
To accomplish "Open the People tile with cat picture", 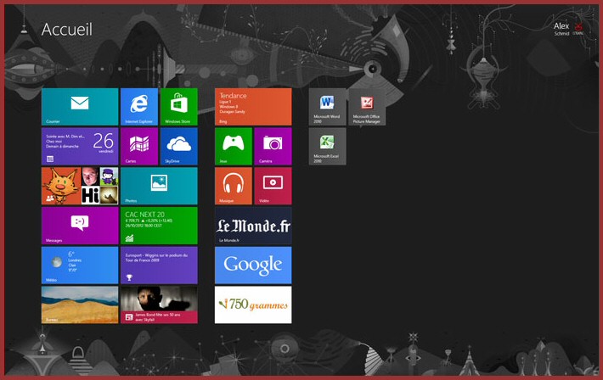I will (x=80, y=186).
